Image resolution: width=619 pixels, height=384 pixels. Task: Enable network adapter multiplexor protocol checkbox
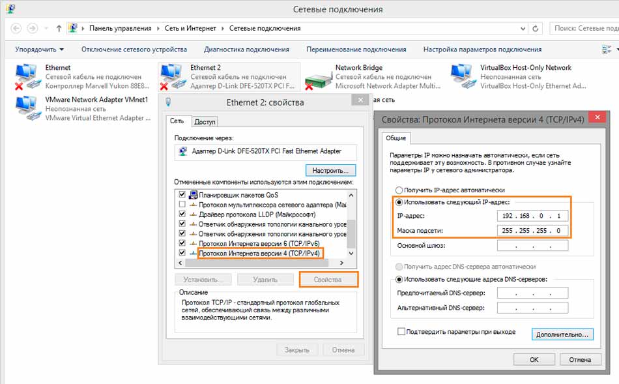(182, 204)
